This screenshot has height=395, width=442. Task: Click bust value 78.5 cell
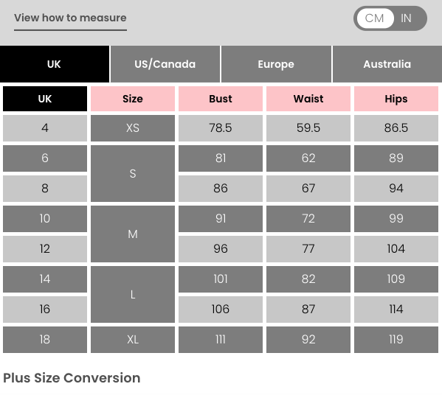coord(221,128)
